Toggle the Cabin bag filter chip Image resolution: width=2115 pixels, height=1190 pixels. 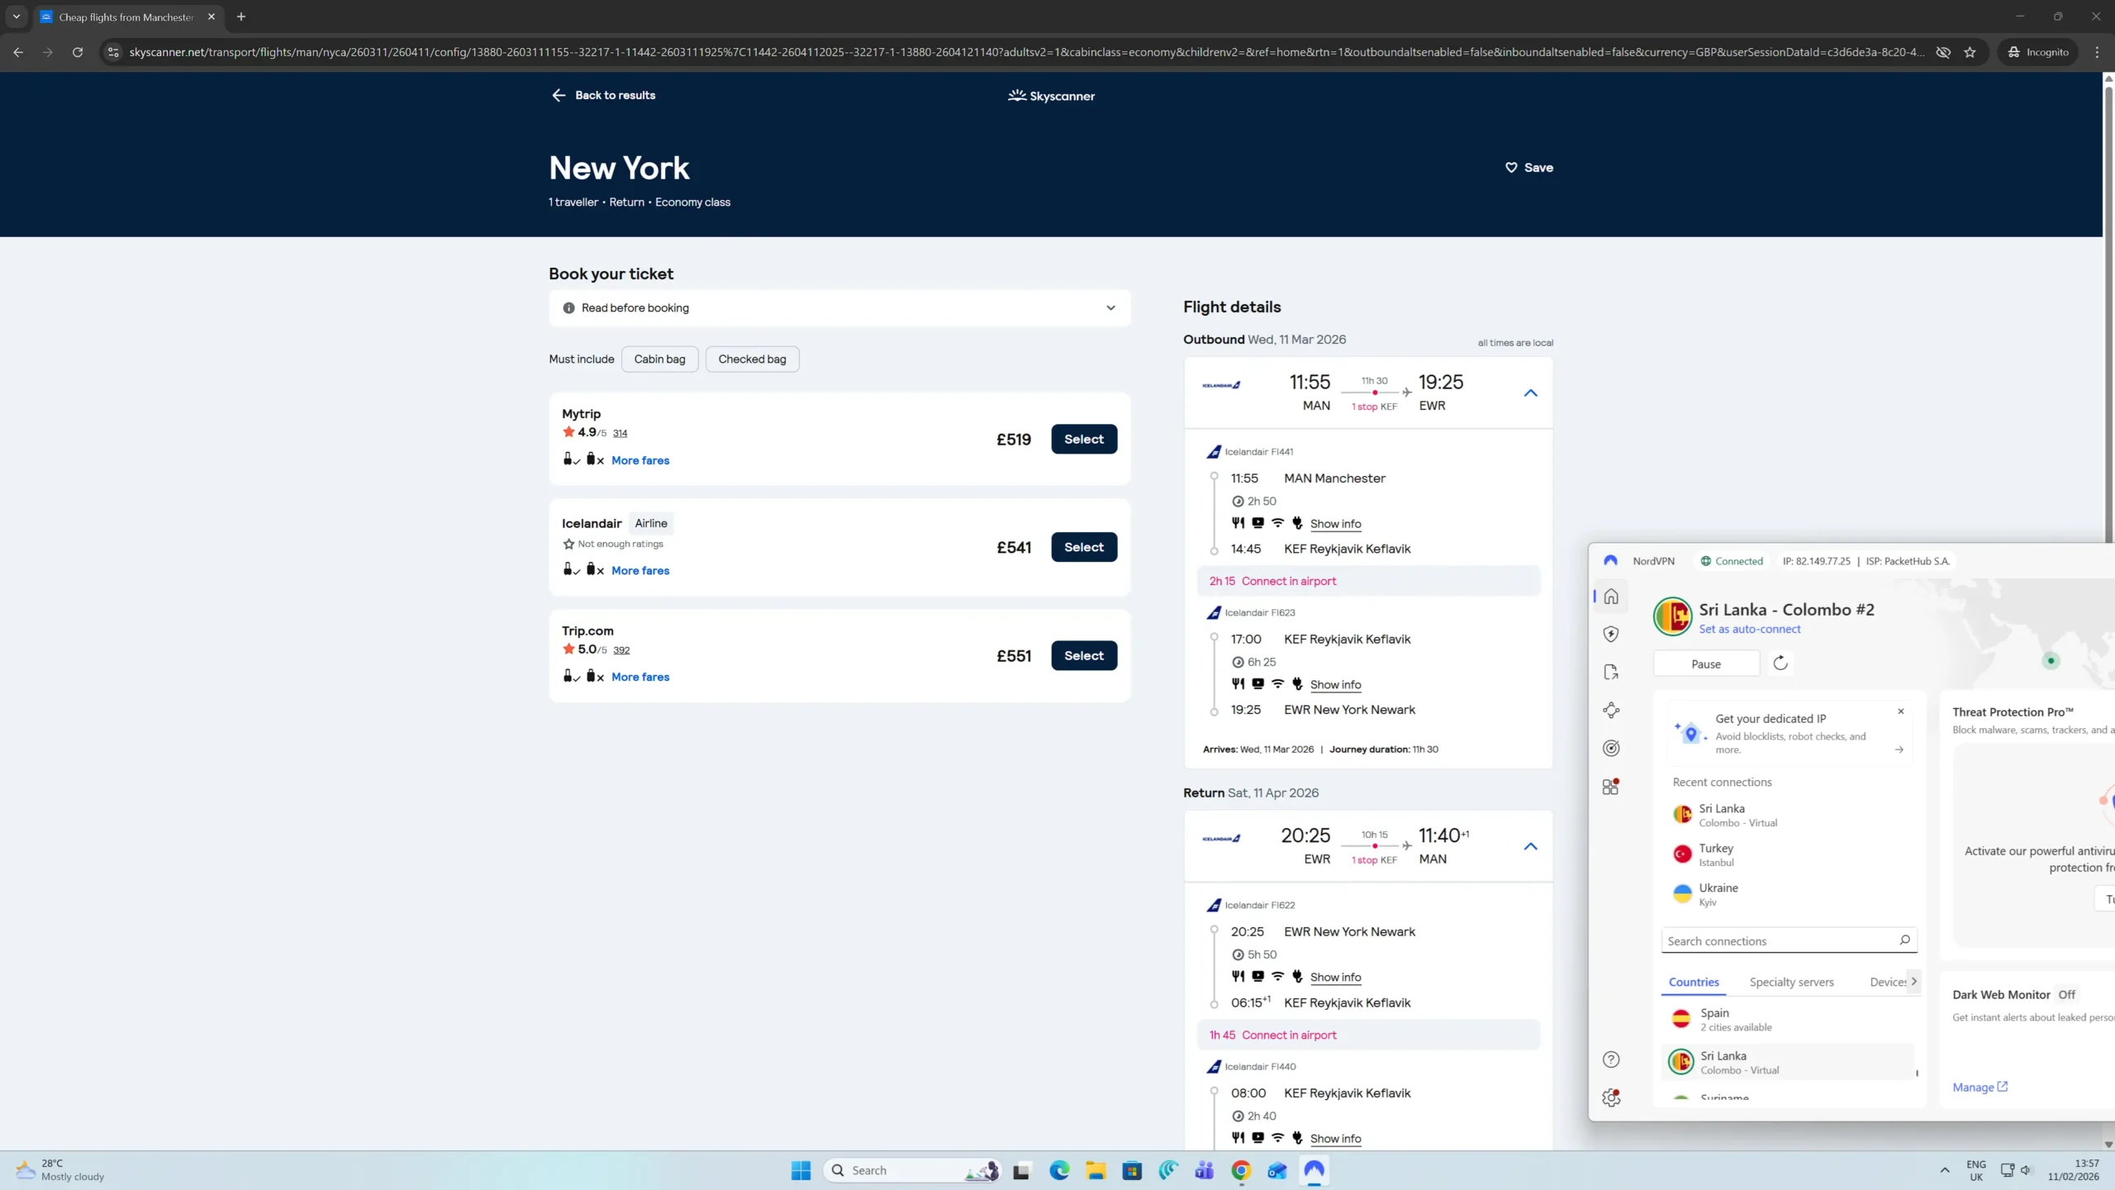[659, 359]
